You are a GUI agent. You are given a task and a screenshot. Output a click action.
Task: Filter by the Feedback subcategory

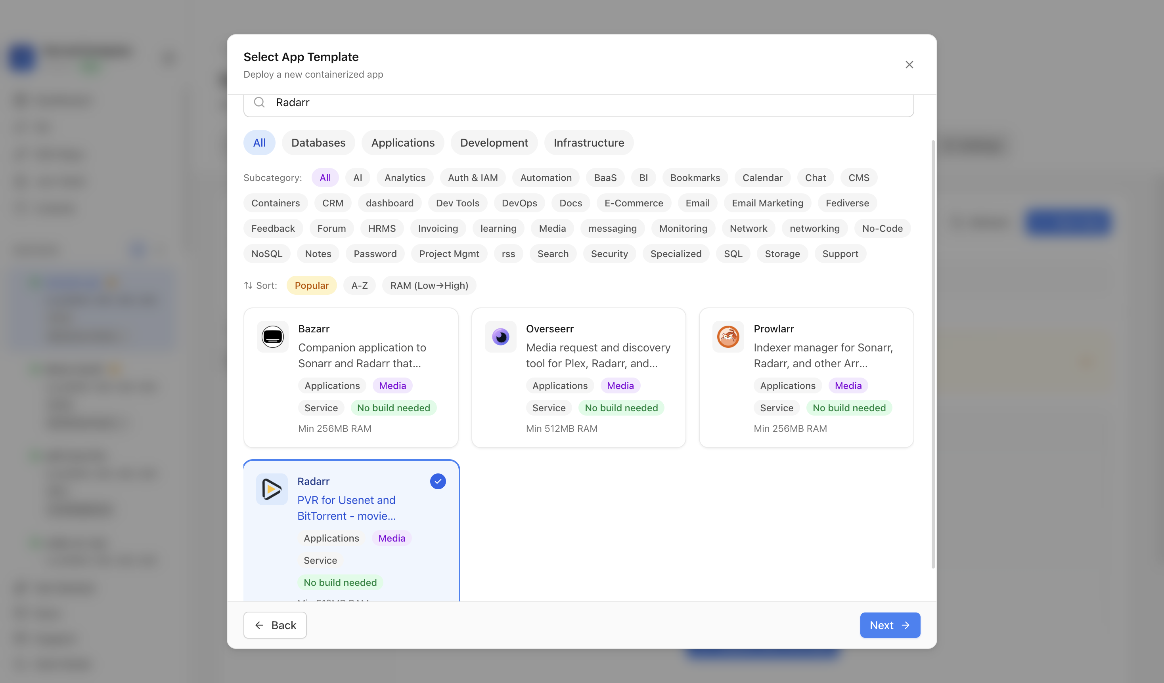(x=273, y=229)
